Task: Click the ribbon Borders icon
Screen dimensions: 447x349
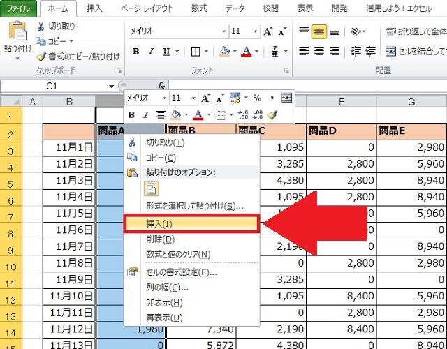Action: tap(196, 52)
